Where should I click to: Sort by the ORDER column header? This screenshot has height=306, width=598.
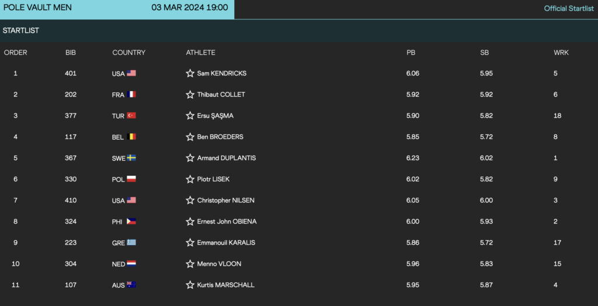click(x=16, y=53)
